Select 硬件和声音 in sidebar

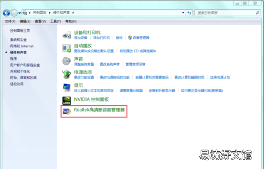pos(18,53)
